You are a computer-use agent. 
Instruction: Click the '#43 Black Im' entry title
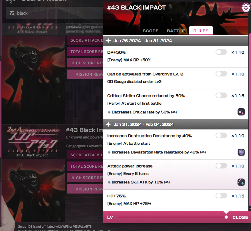[84, 130]
